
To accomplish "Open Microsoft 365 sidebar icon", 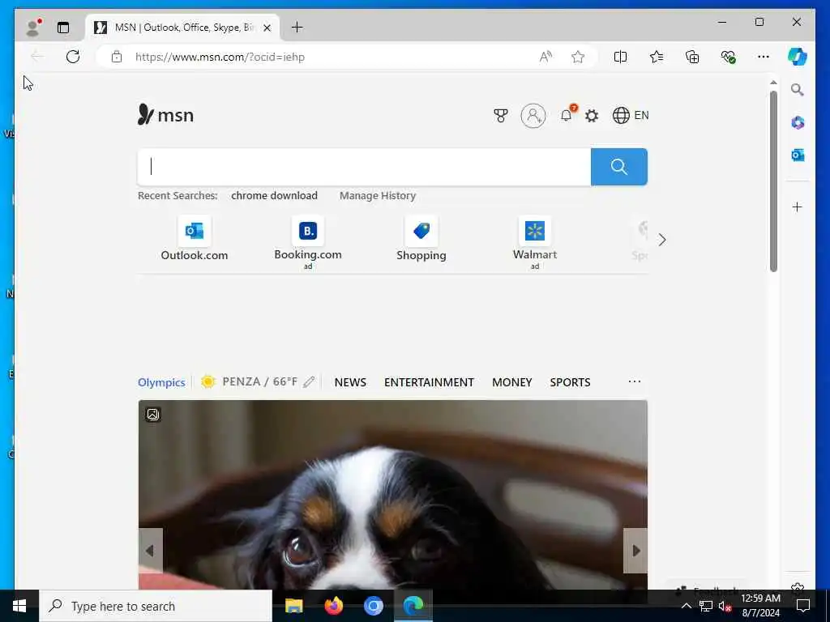I will click(x=798, y=123).
